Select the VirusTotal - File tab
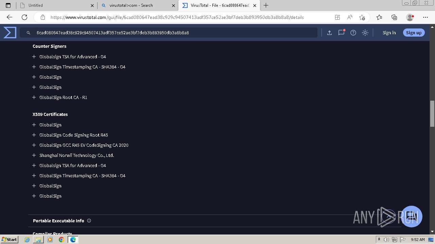Viewport: 435px width, 244px height. pos(219,5)
